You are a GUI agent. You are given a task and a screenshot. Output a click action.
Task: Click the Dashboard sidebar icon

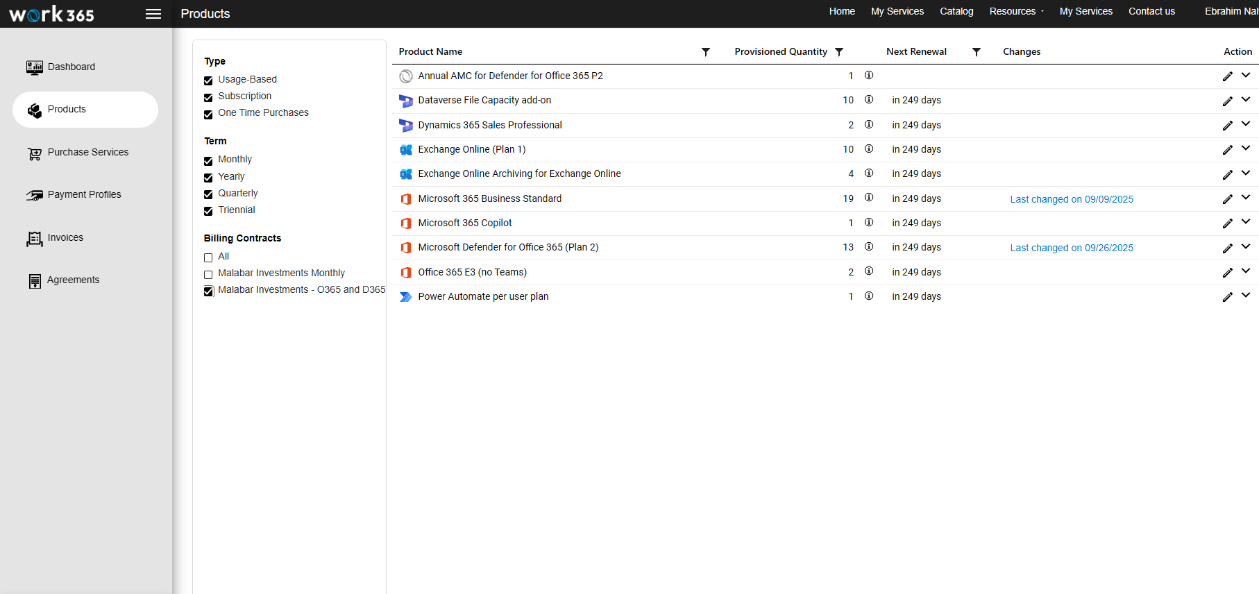click(x=35, y=67)
